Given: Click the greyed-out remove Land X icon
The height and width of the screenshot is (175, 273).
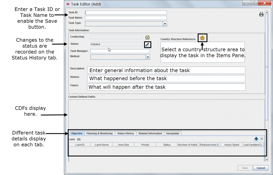Looking at the screenshot, I should click(262, 139).
